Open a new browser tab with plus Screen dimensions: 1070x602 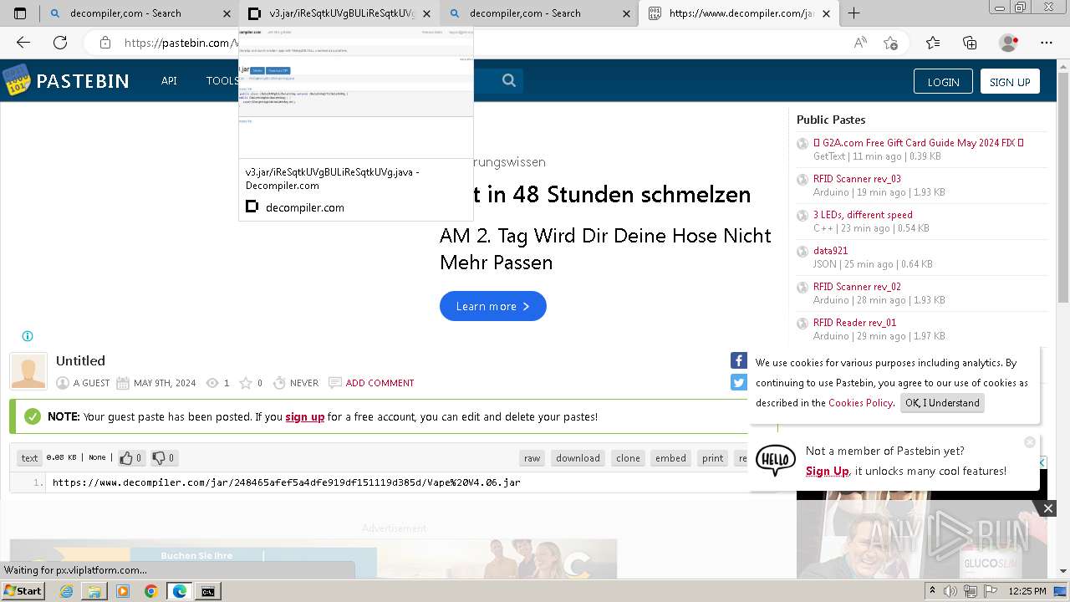(853, 13)
